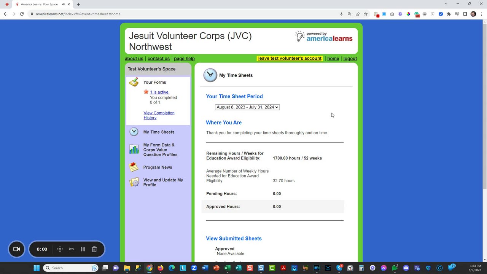Click the Zoom extension icon in Chrome toolbar
487x274 pixels.
tap(441, 14)
